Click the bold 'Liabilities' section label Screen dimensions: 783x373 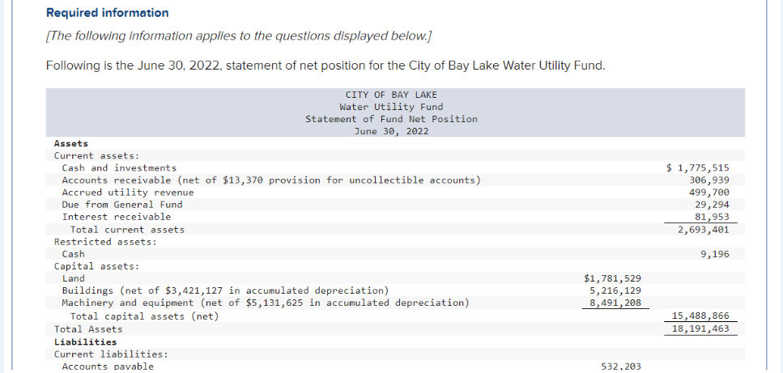pos(85,342)
